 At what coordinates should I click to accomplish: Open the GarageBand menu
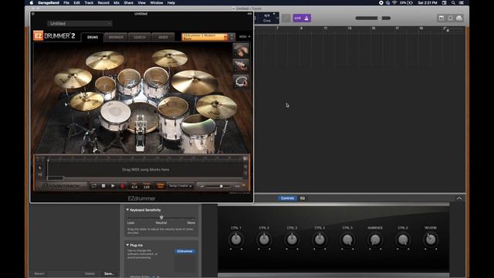[49, 2]
